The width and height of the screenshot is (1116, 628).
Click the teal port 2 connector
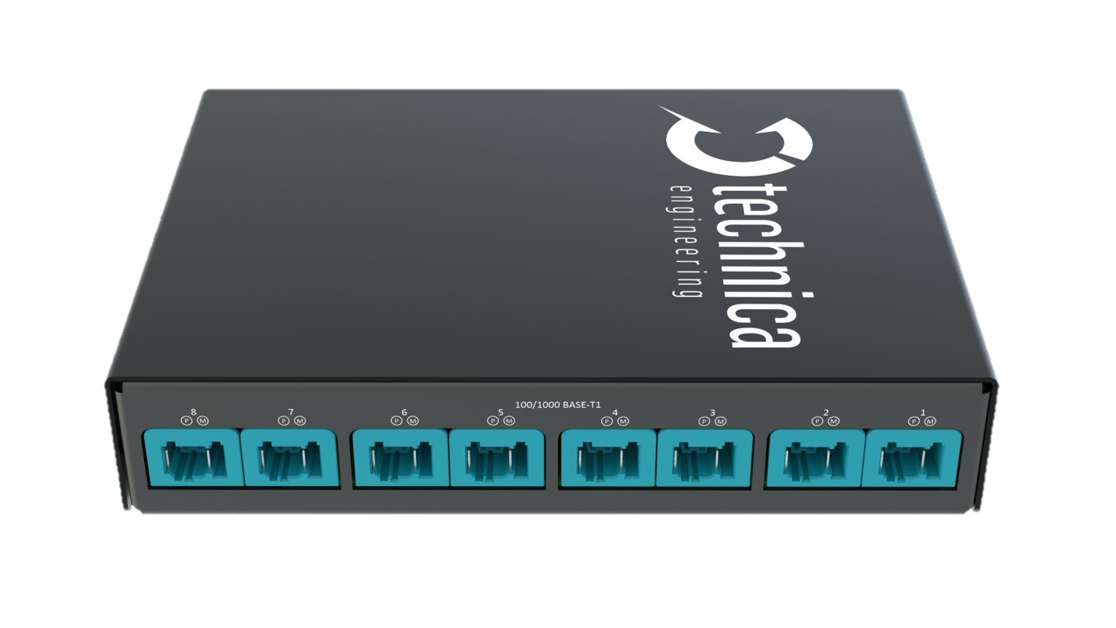click(815, 458)
